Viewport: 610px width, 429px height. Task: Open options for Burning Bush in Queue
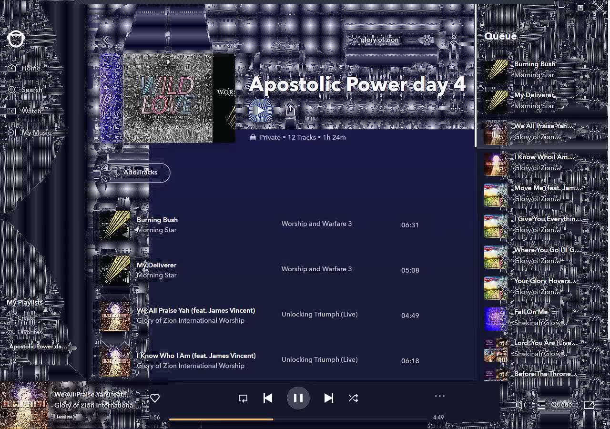coord(595,70)
